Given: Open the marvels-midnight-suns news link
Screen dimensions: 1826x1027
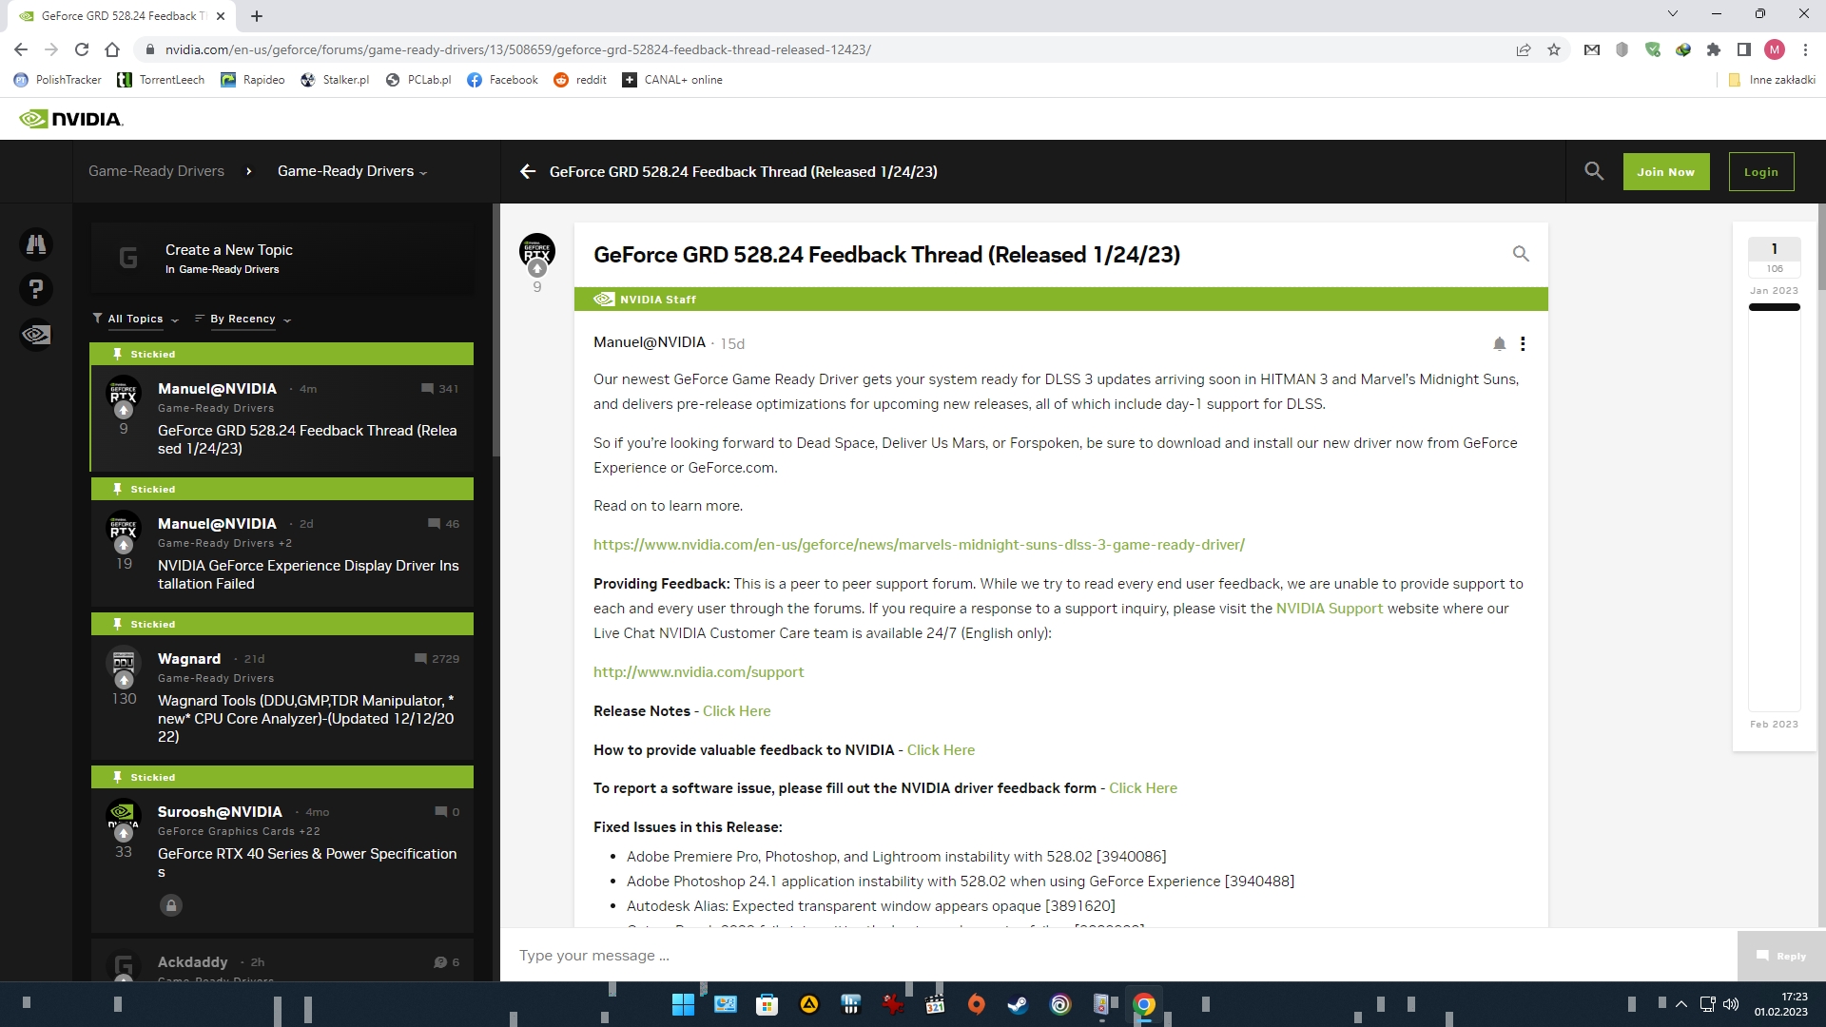Looking at the screenshot, I should (919, 545).
